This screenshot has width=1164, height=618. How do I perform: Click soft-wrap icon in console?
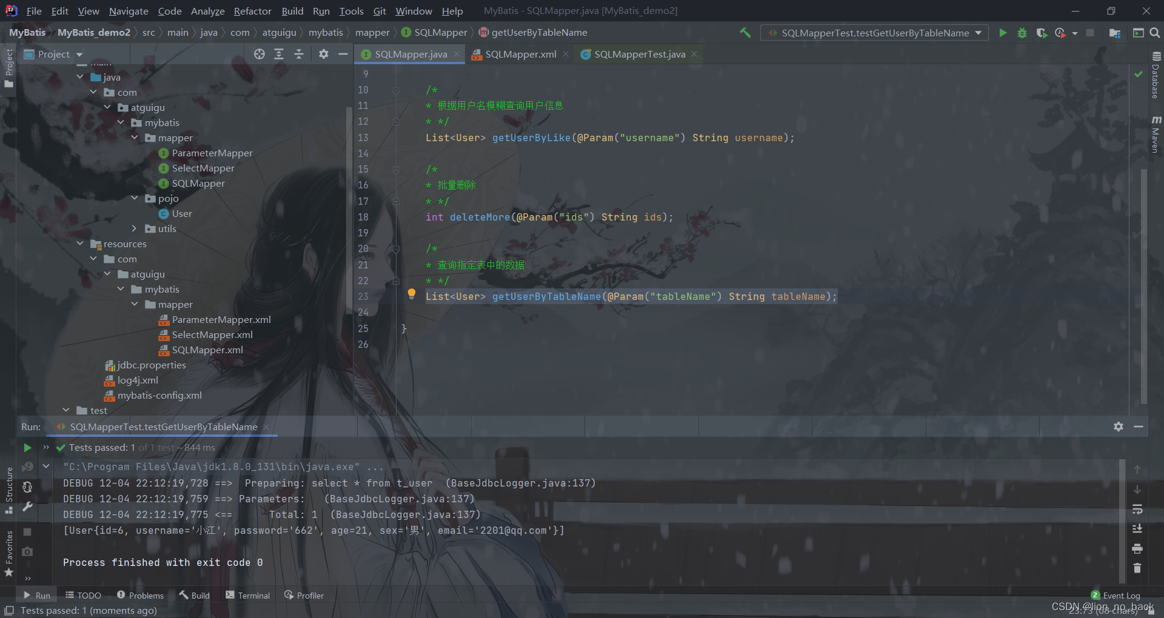point(1137,509)
